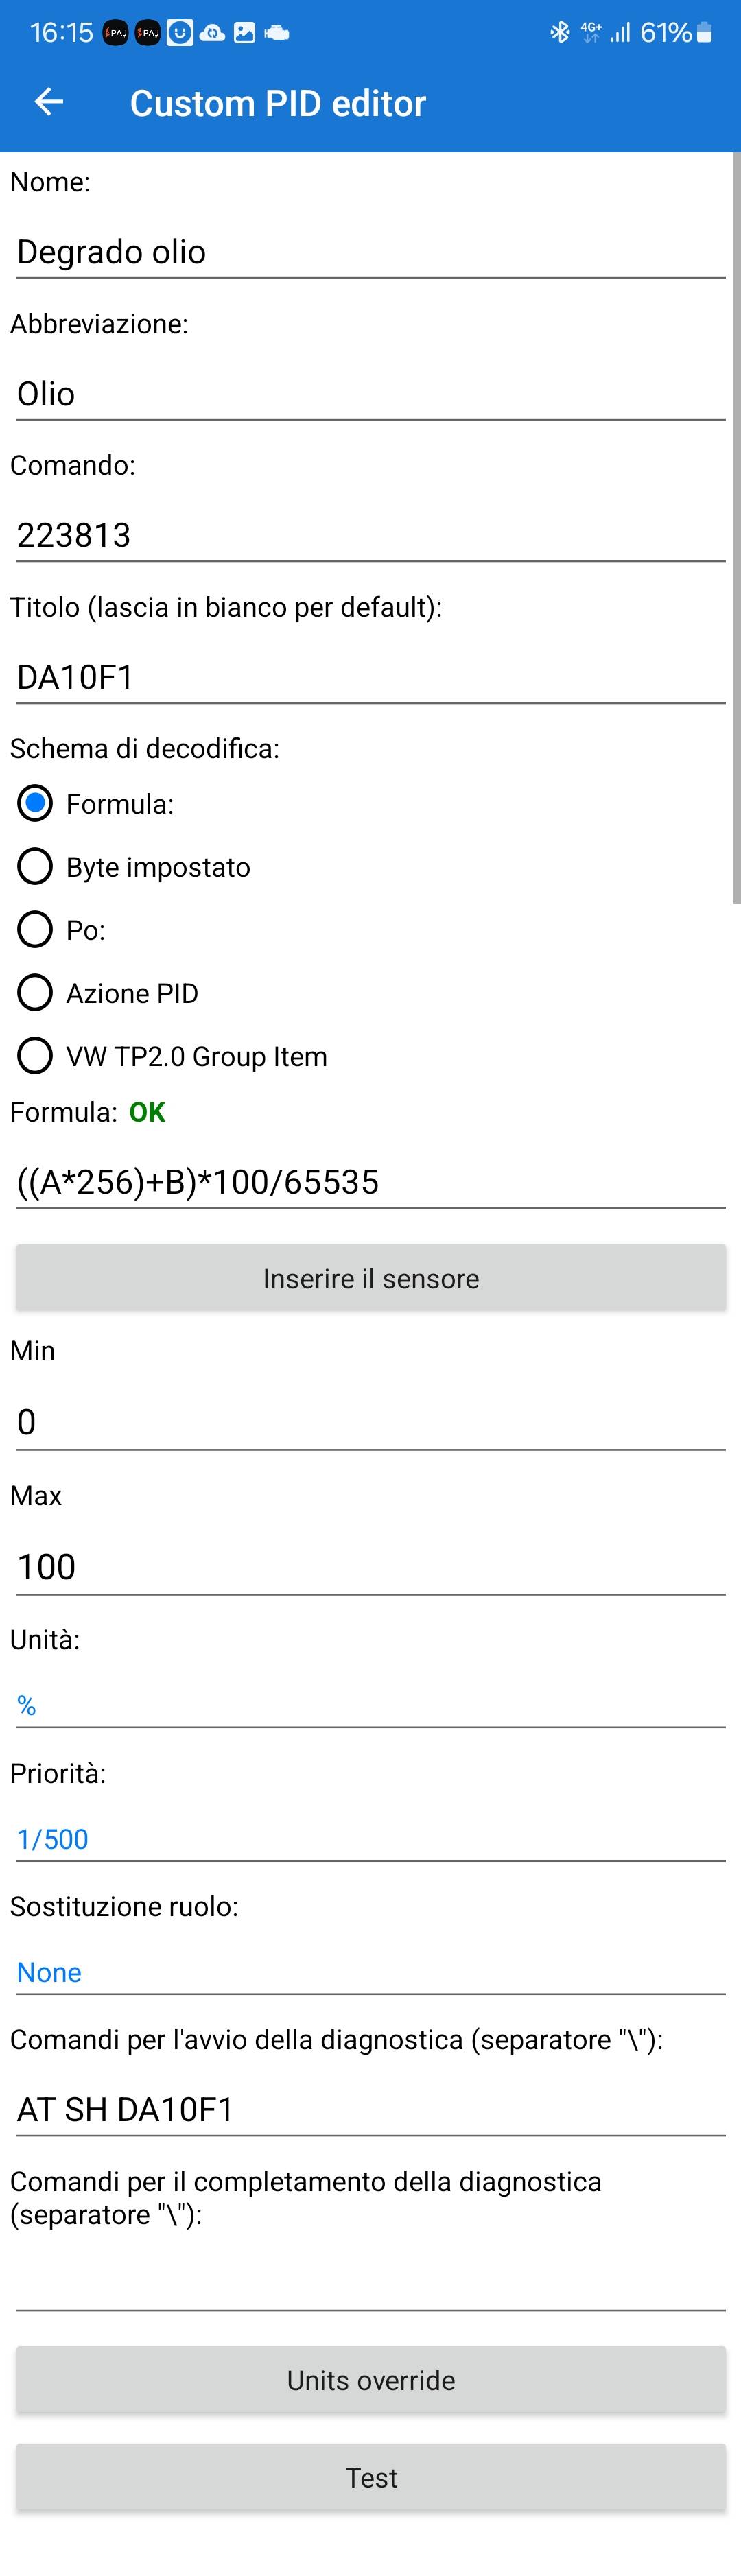Select the Formula radio button
Viewport: 741px width, 2576px height.
(35, 803)
